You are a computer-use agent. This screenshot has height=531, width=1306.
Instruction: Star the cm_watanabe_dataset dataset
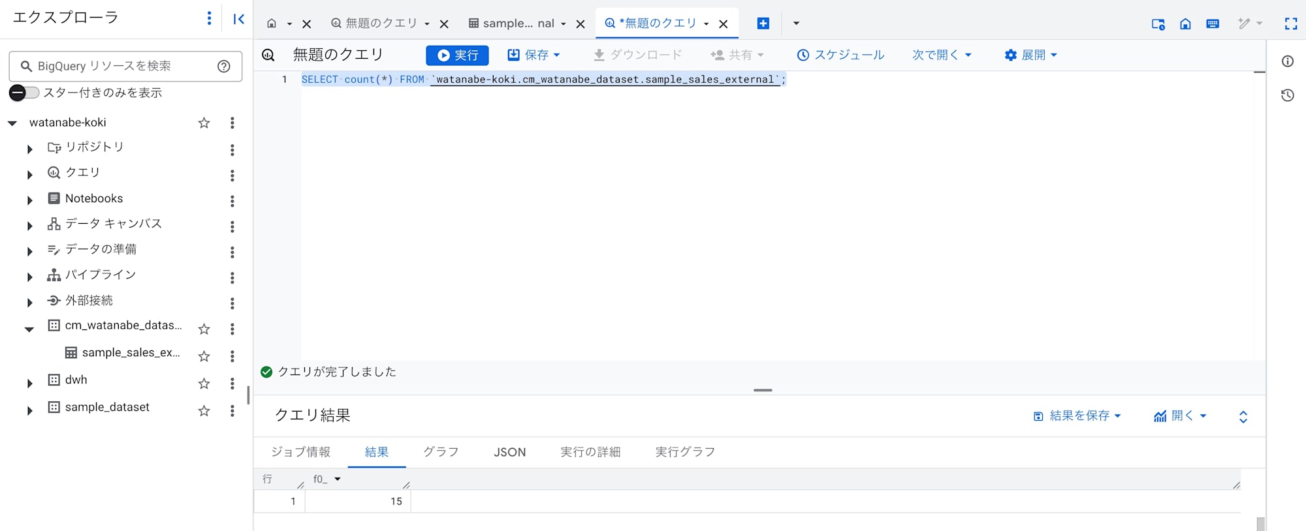click(204, 329)
